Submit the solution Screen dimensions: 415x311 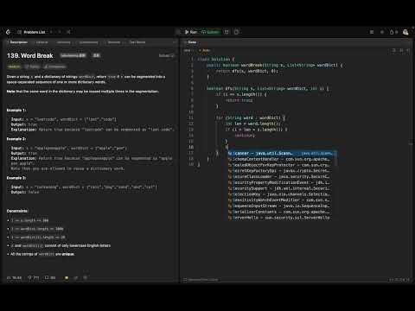coord(210,32)
